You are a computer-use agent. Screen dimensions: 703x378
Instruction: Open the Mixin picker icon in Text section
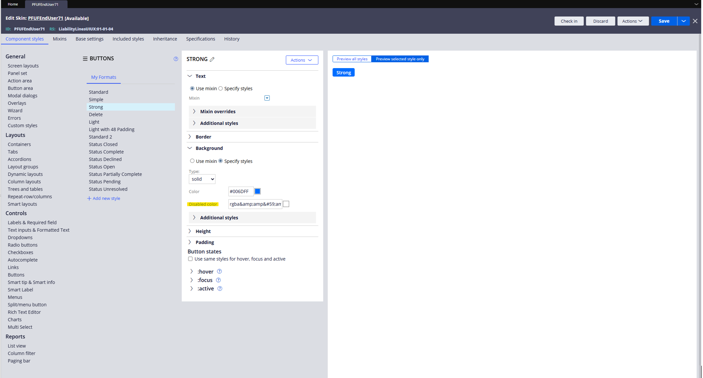click(x=267, y=98)
